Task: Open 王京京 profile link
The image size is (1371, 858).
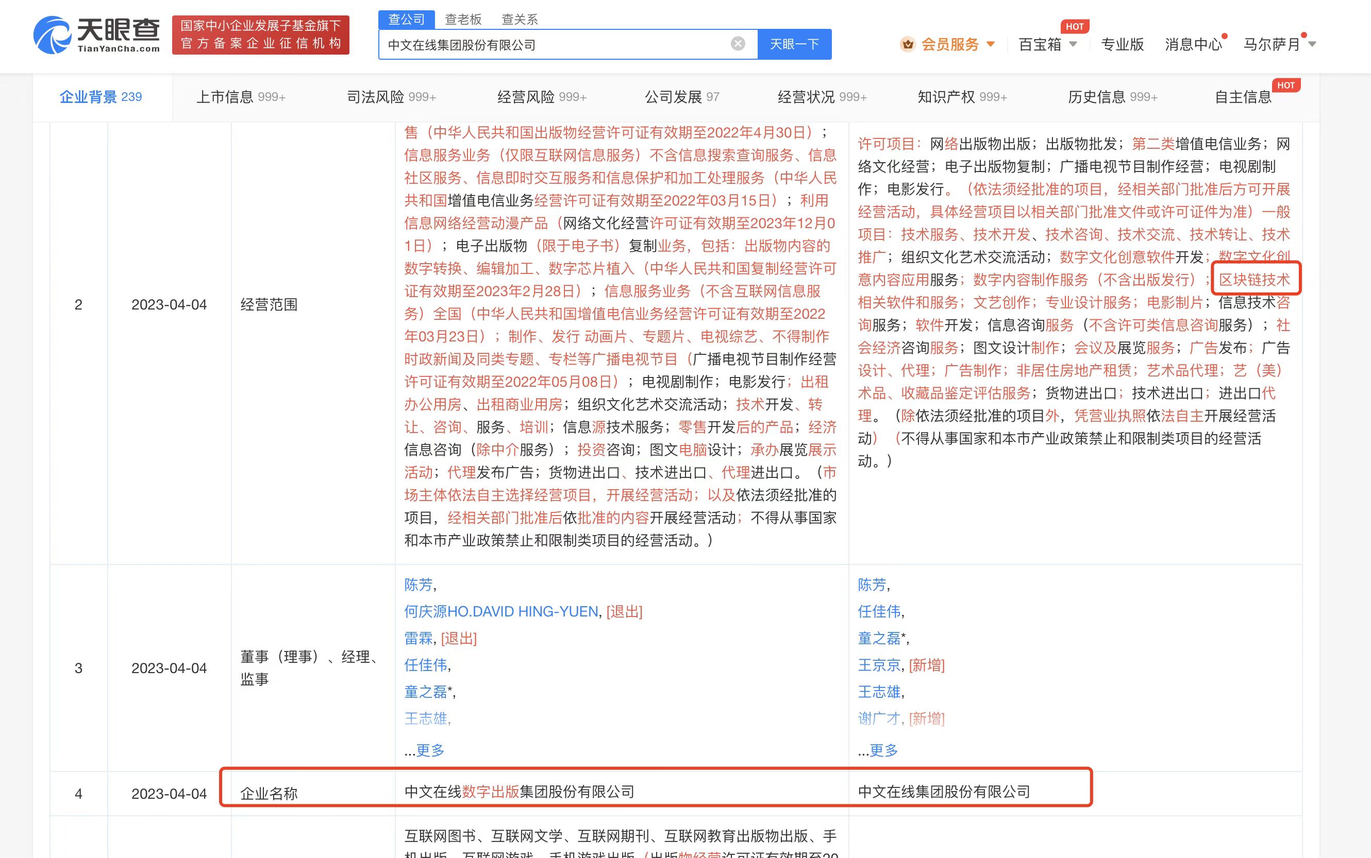Action: 879,665
